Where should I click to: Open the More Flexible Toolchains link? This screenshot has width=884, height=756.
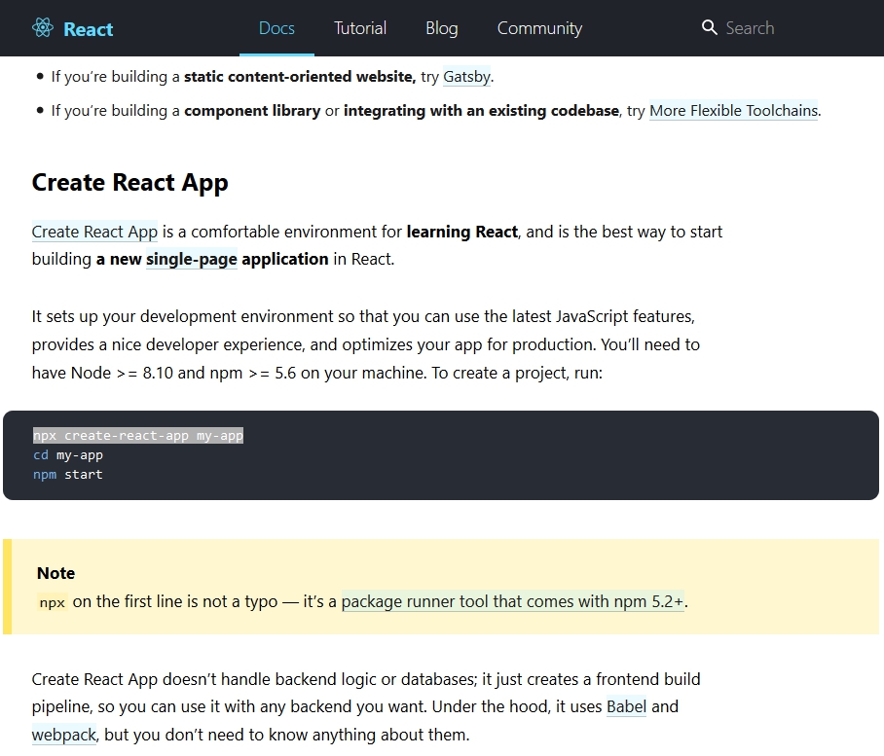(x=733, y=110)
